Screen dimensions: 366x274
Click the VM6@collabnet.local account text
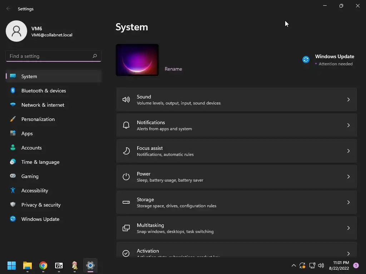(52, 35)
